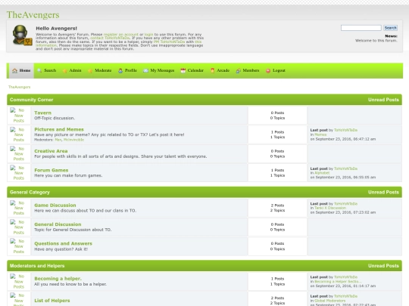The width and height of the screenshot is (409, 306).
Task: Select the Logout menu item
Action: tap(276, 70)
